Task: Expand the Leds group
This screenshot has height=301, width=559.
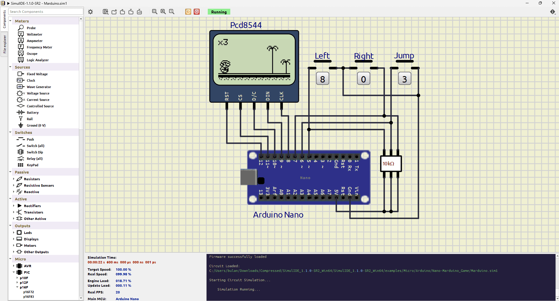Action: pos(14,232)
